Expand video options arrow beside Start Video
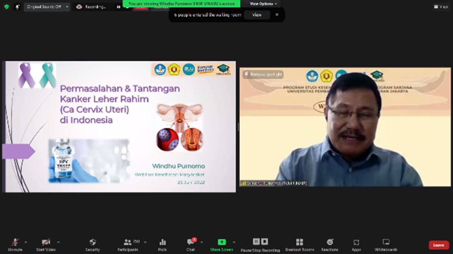This screenshot has height=254, width=453. (x=58, y=242)
